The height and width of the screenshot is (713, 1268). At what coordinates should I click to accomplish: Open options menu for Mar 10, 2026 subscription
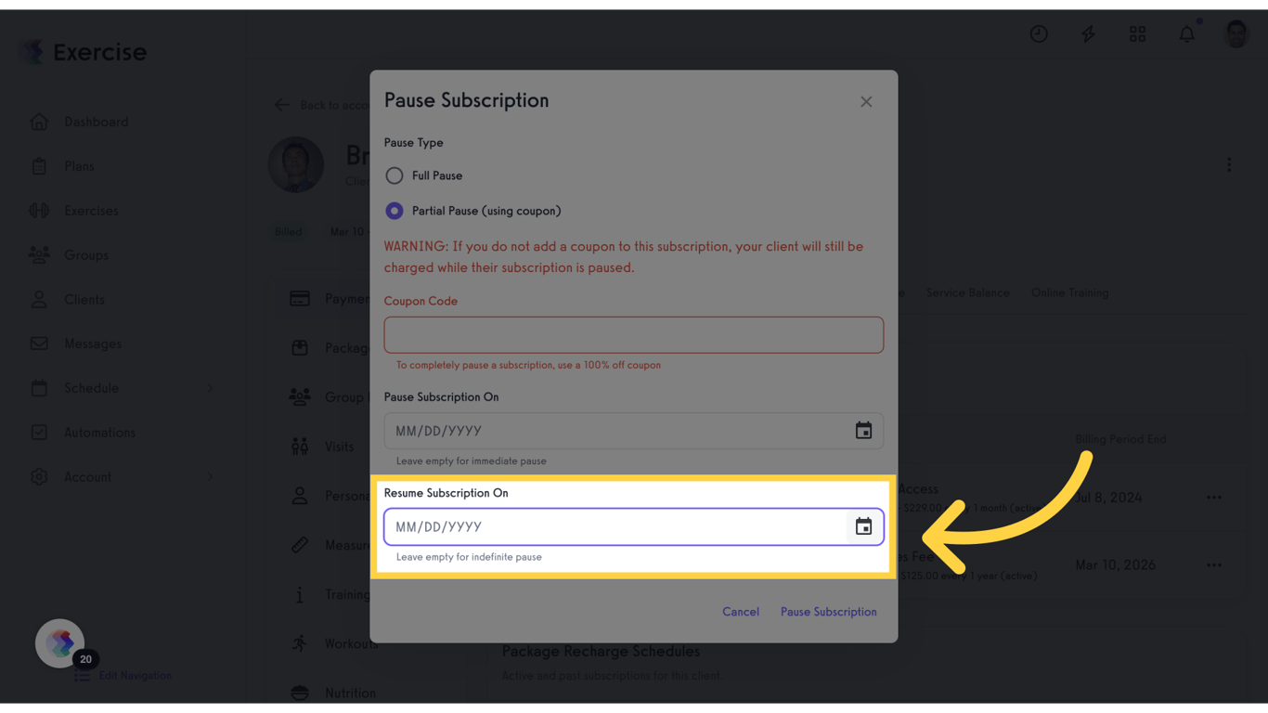(1213, 564)
